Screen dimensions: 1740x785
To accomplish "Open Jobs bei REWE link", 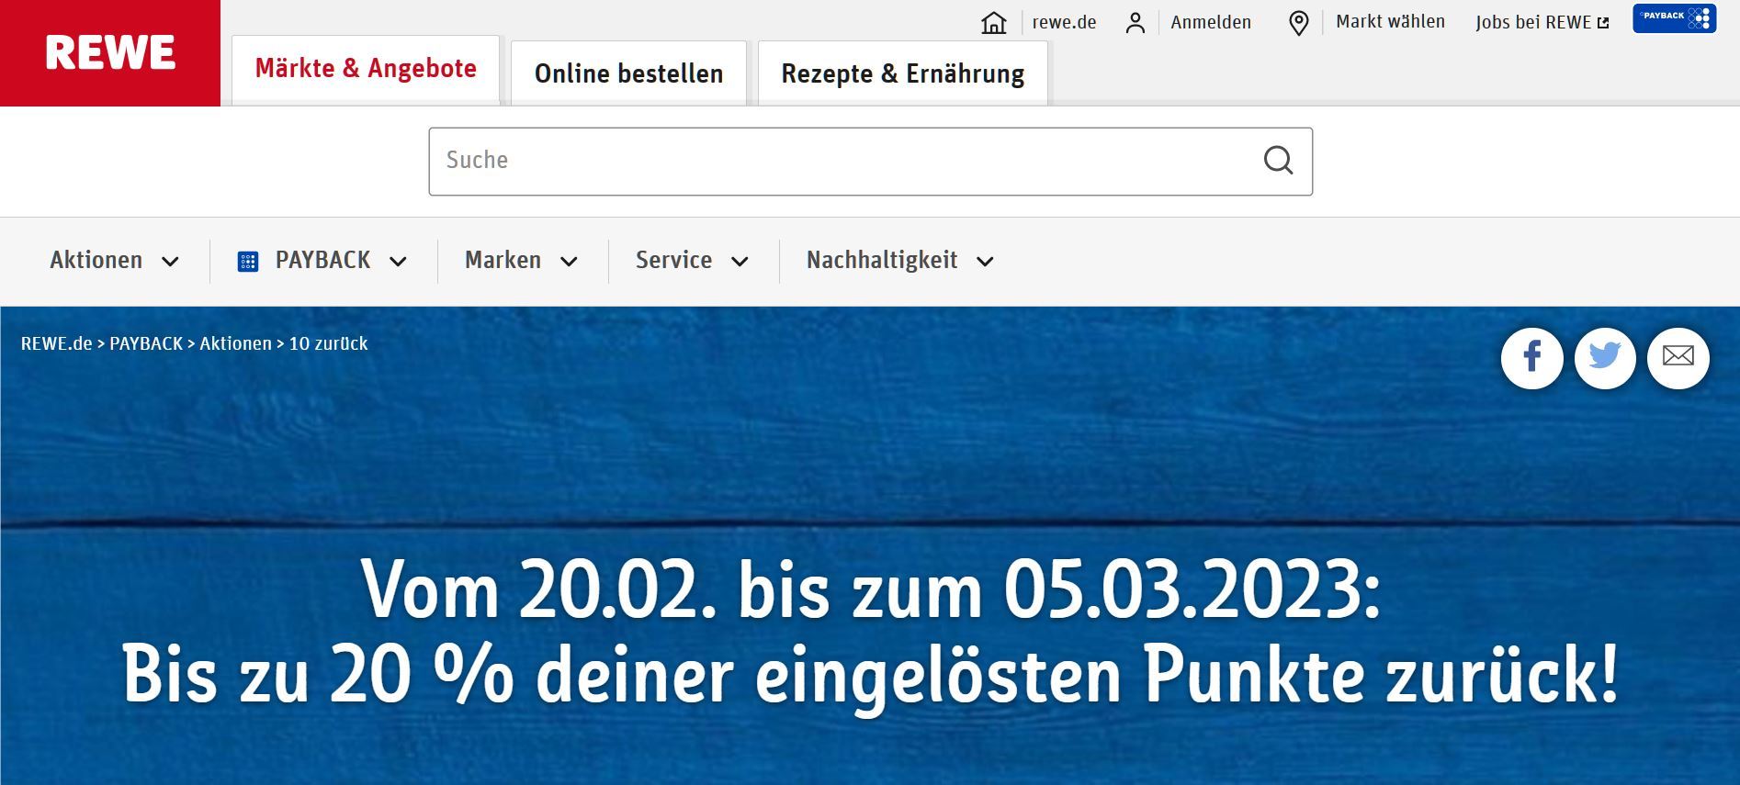I will point(1533,23).
